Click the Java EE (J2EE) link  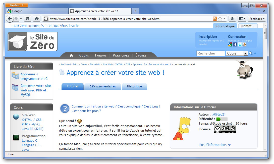pyautogui.click(x=32, y=129)
